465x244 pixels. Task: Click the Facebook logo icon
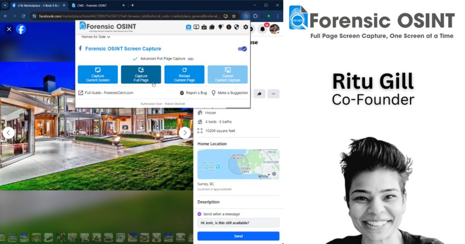[21, 29]
